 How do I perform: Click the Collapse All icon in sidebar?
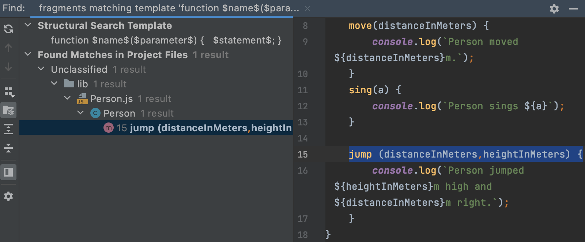click(8, 148)
